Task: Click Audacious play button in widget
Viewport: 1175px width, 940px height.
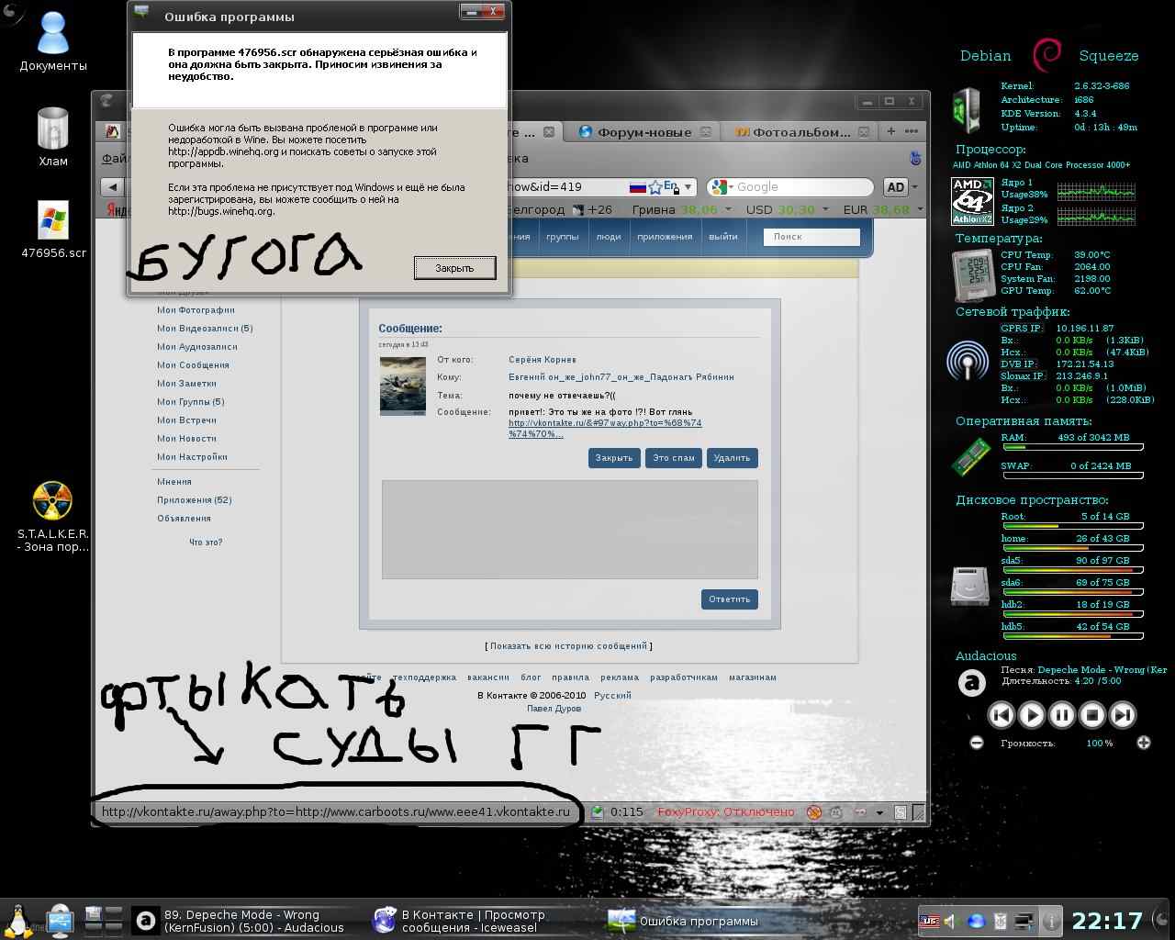Action: pos(1032,715)
